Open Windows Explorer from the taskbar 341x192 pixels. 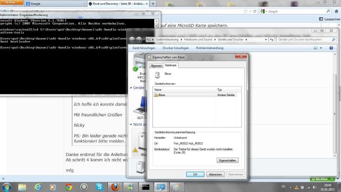point(22,187)
